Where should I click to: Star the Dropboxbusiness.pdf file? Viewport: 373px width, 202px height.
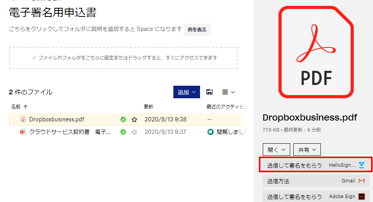pos(134,119)
